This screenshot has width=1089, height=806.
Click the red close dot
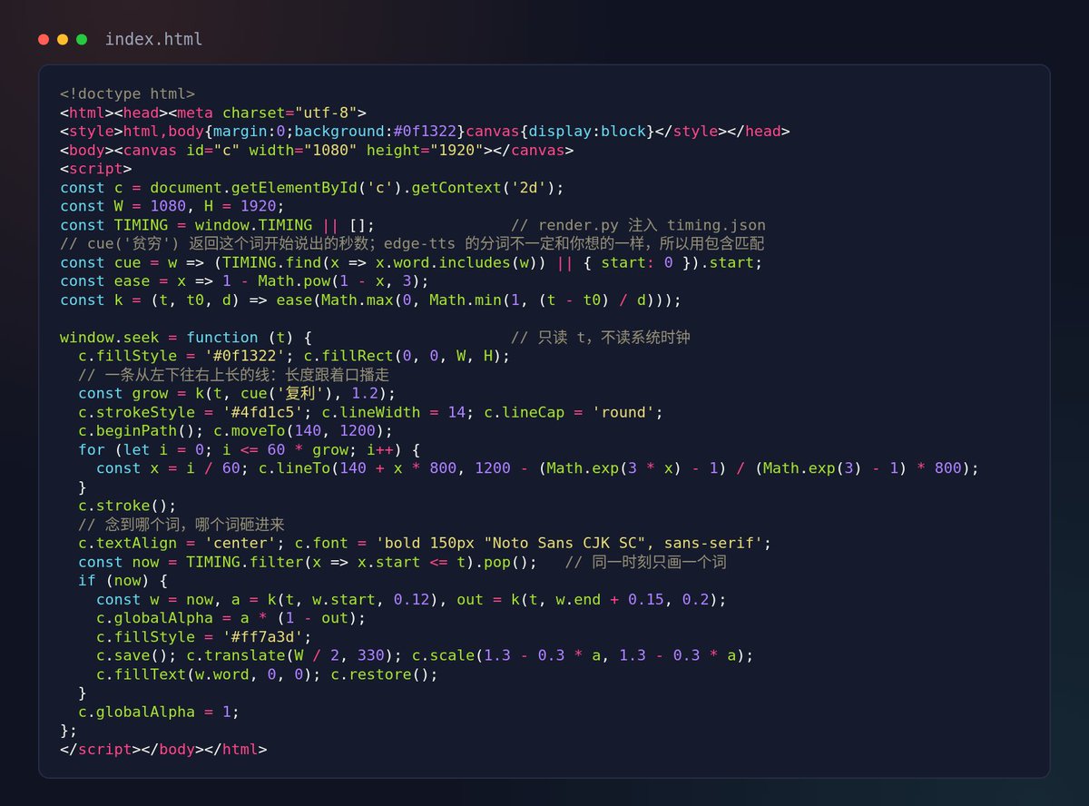44,40
